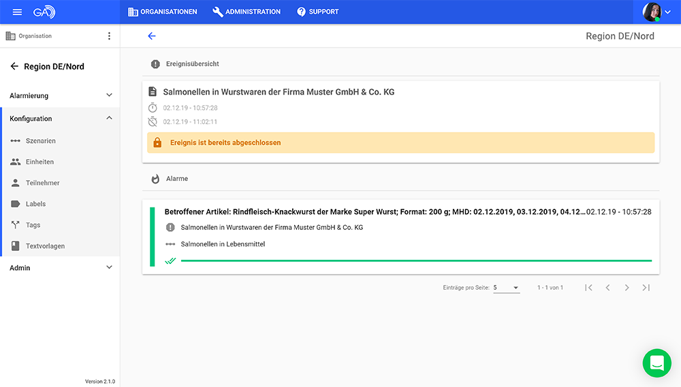Go to the first page of alarms

[x=589, y=288]
